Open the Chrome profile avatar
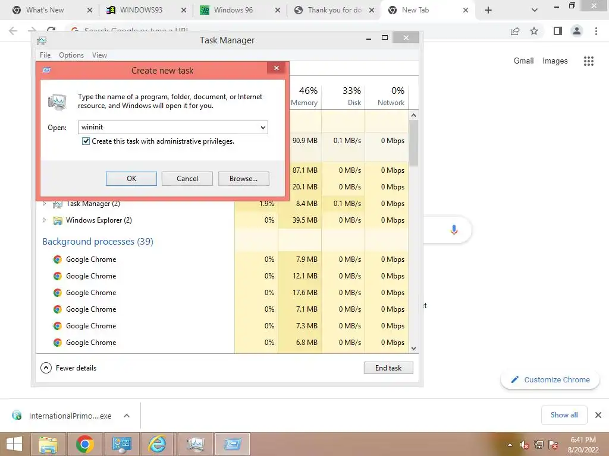The width and height of the screenshot is (609, 456). click(577, 31)
